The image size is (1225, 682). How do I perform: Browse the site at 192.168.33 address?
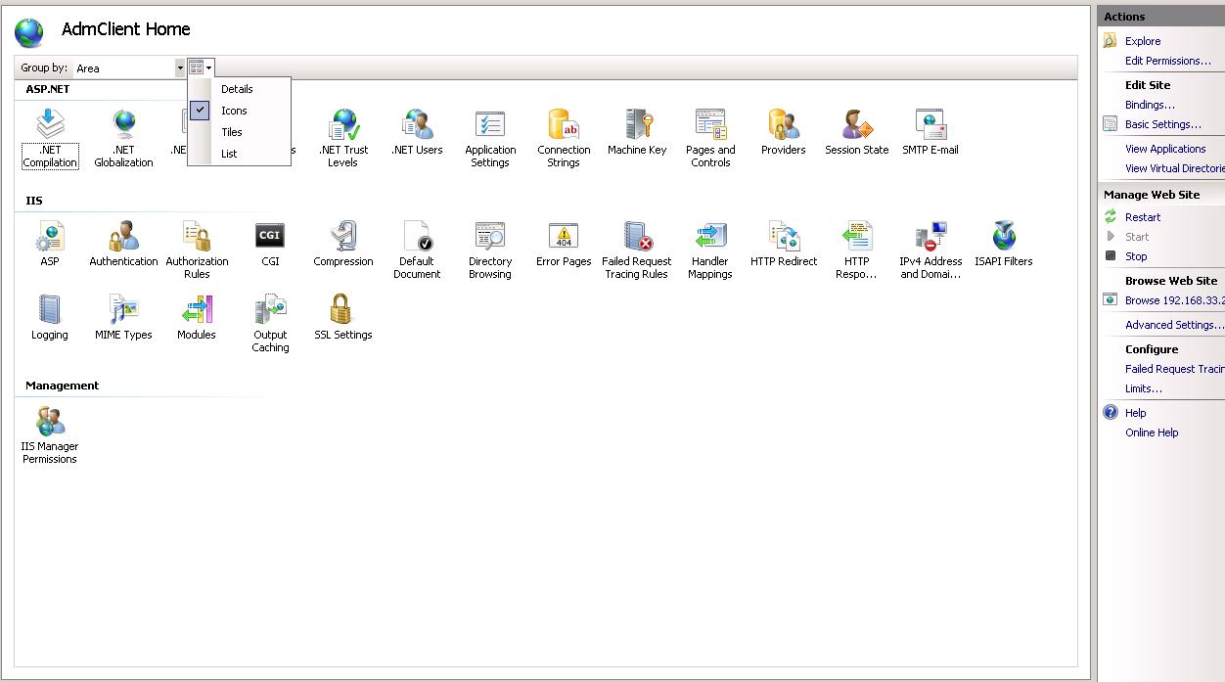point(1175,300)
